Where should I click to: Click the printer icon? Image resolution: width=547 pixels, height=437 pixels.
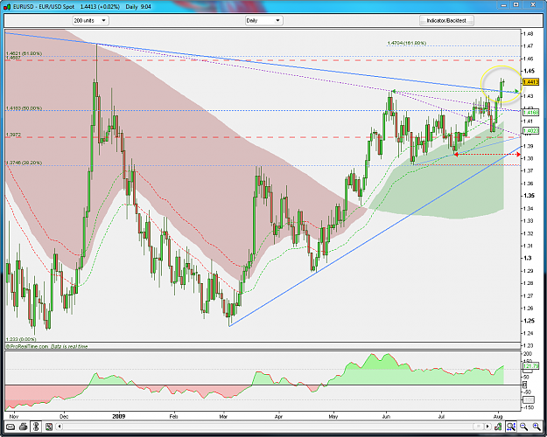click(x=23, y=427)
